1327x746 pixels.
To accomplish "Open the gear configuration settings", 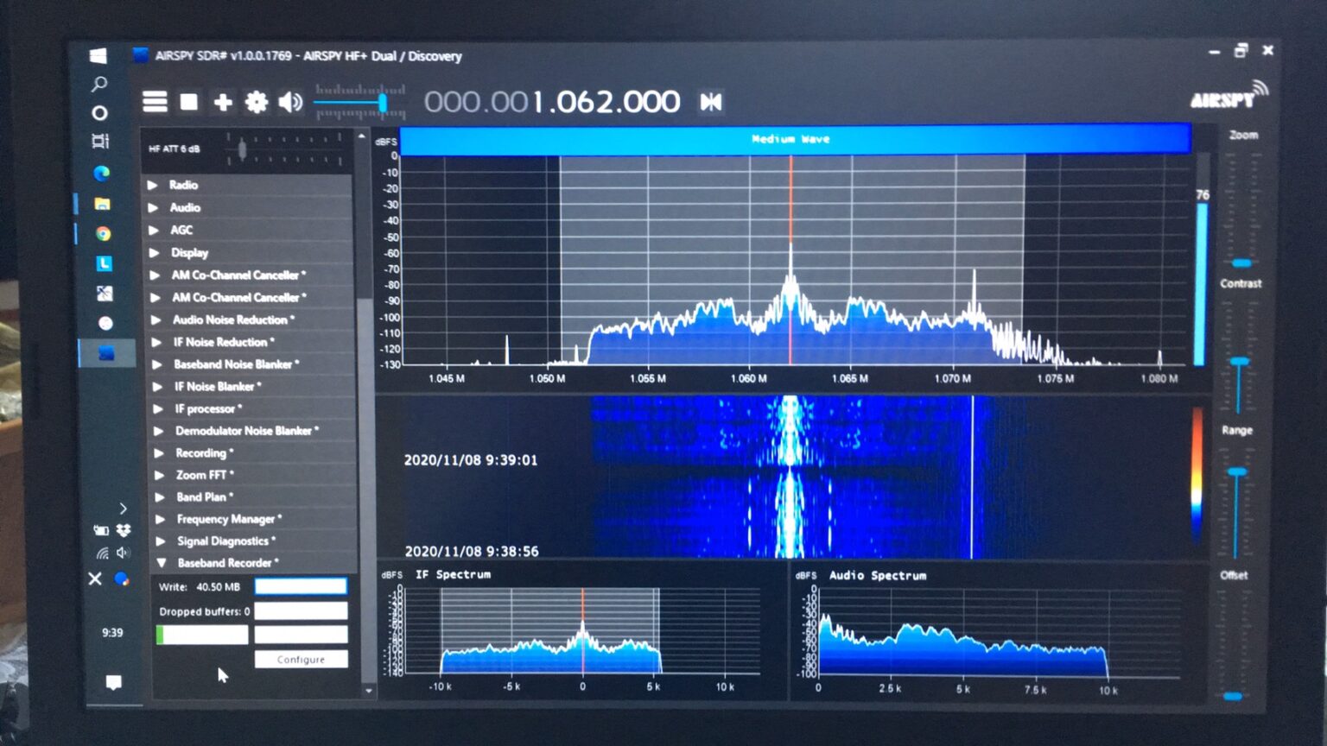I will (257, 102).
